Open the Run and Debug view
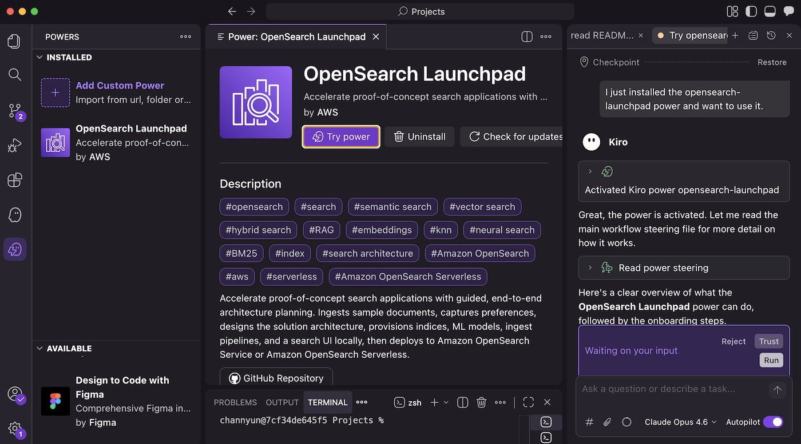The width and height of the screenshot is (801, 444). [x=14, y=146]
